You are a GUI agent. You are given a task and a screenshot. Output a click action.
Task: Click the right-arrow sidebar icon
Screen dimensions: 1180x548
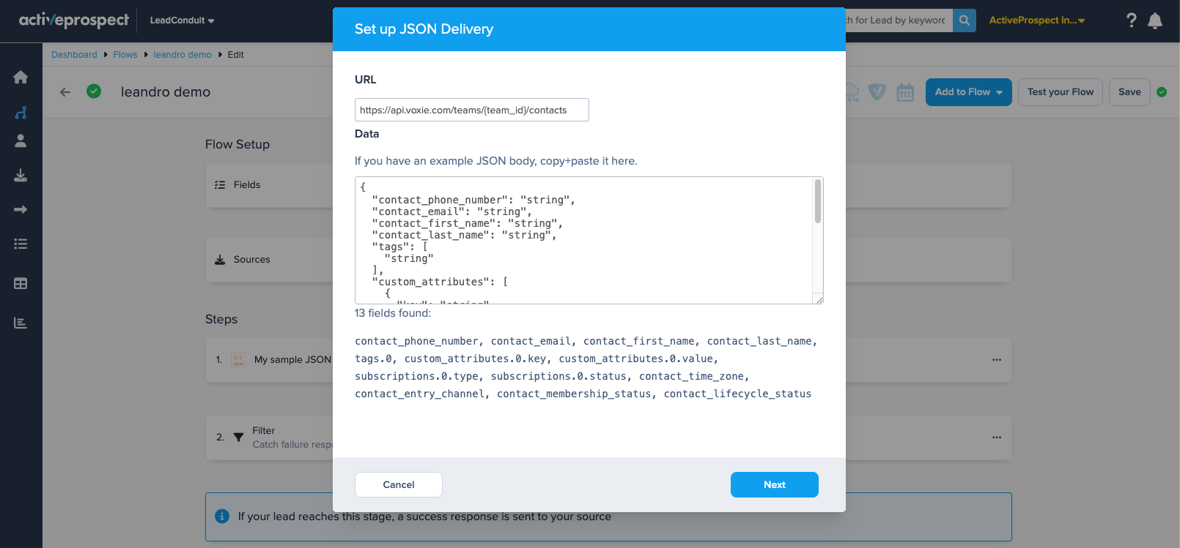click(x=21, y=210)
